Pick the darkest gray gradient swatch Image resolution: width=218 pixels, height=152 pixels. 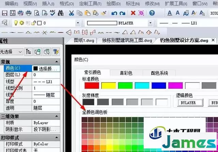(x=88, y=102)
